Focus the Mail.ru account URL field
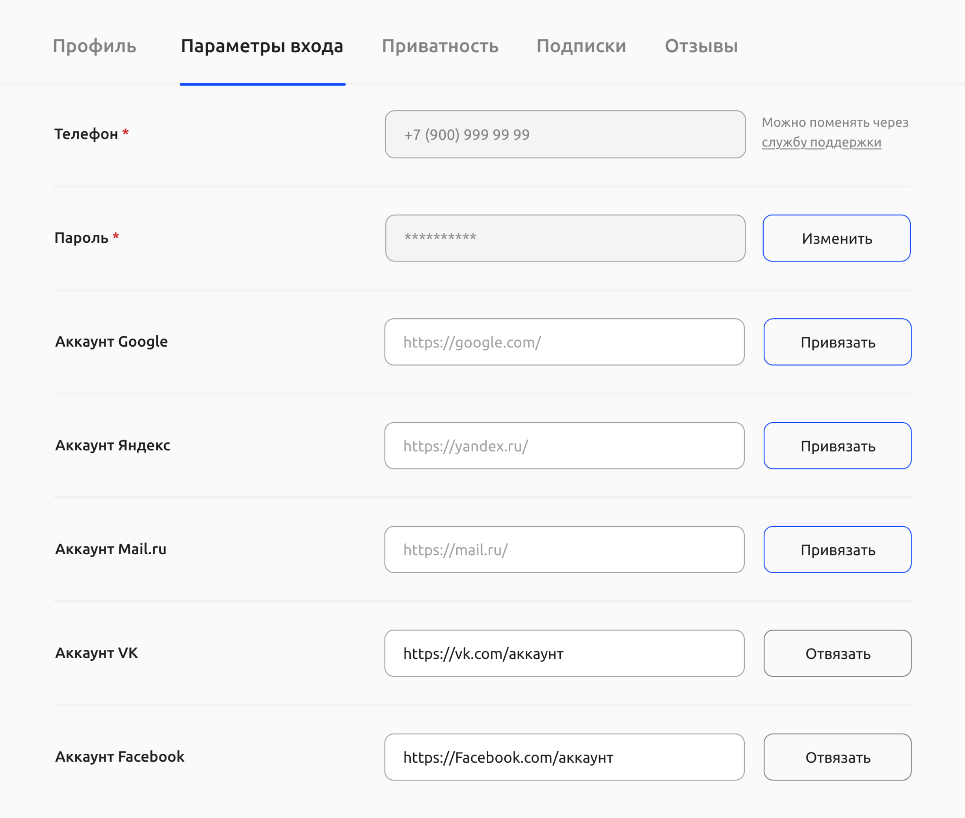 564,550
